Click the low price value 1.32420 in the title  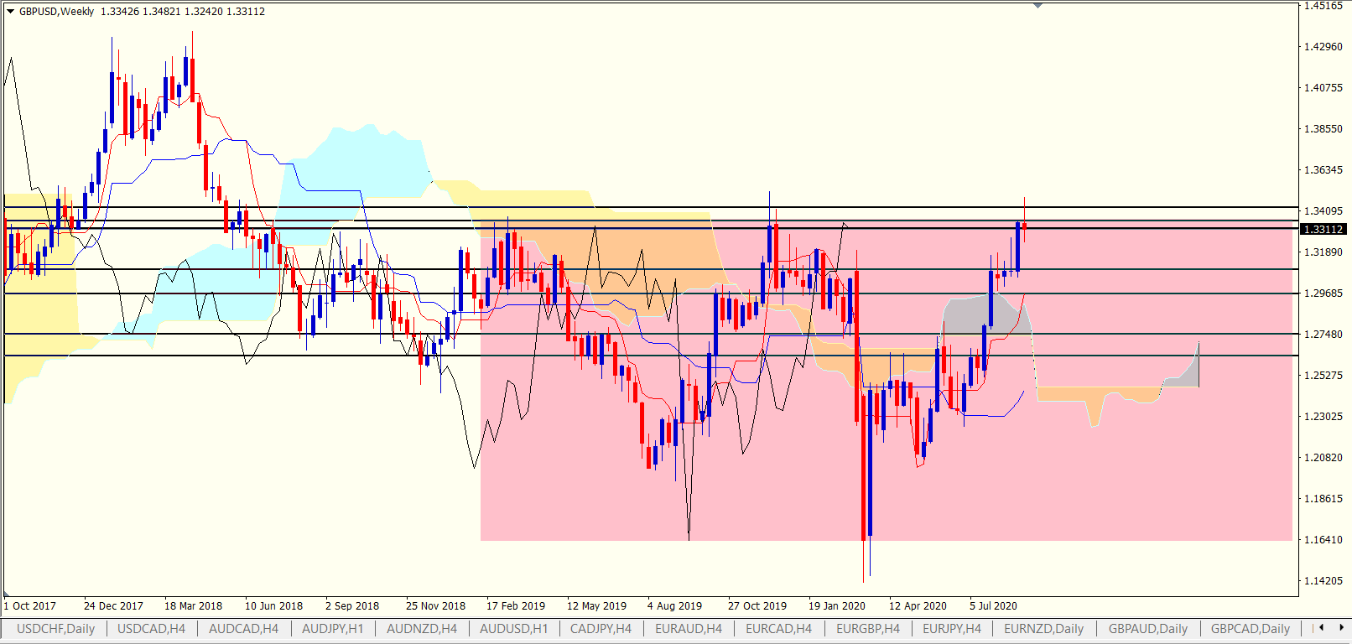click(x=204, y=12)
